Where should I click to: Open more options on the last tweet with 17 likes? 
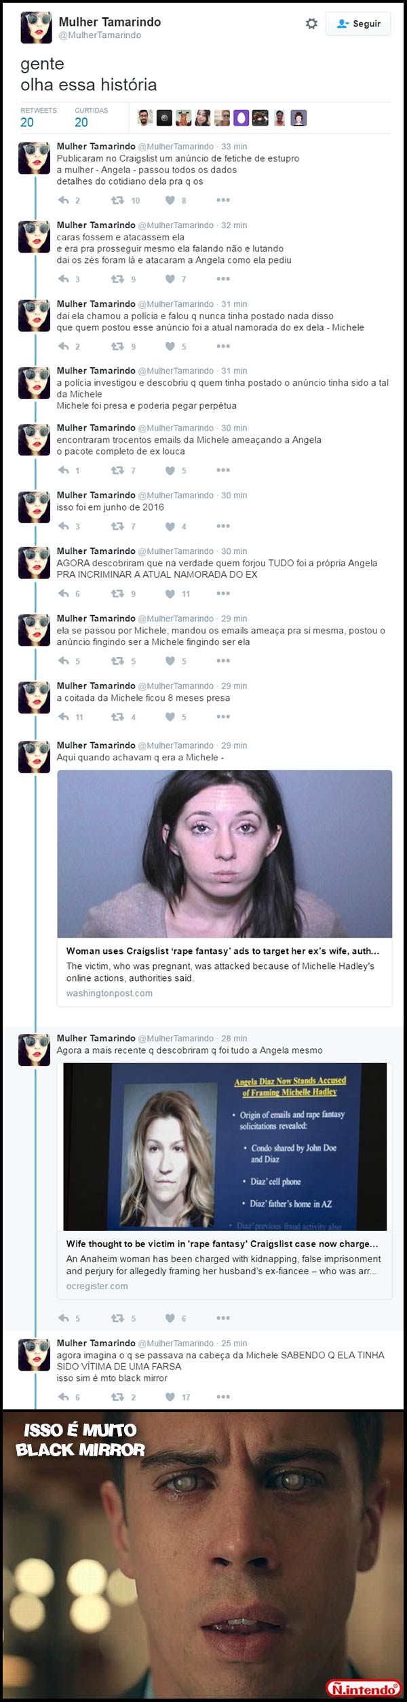coord(223,1397)
